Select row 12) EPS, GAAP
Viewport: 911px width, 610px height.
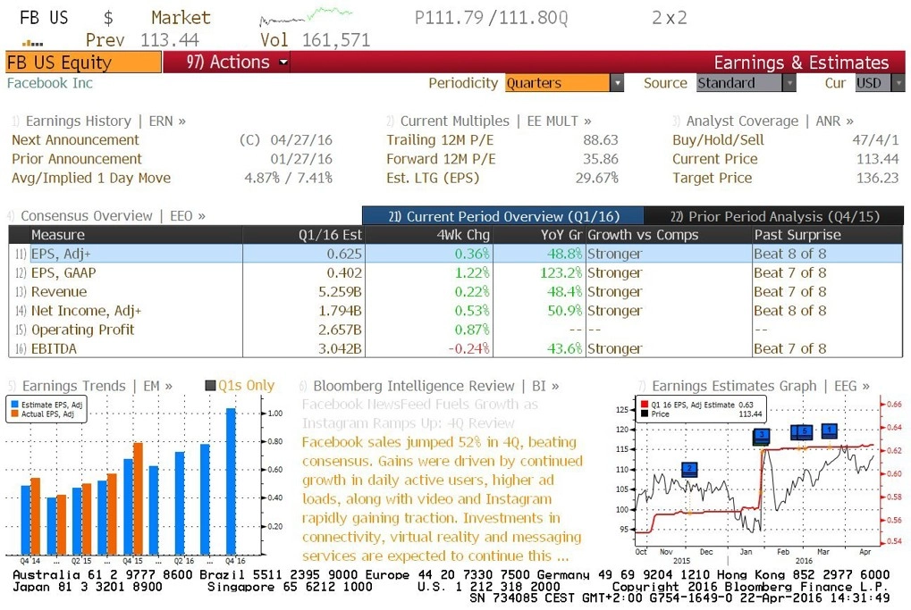coord(456,272)
